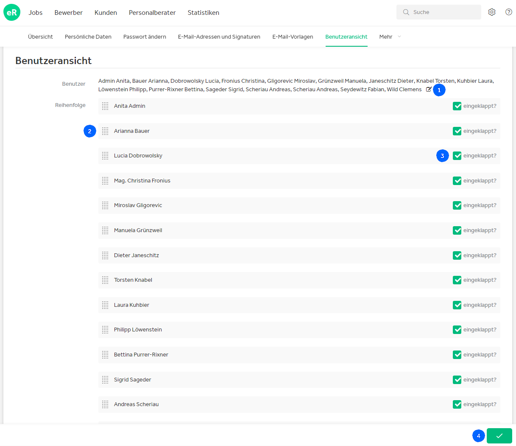Grab drag handle for Mag. Christina Fronius
Screen dimensions: 516x446
[105, 181]
